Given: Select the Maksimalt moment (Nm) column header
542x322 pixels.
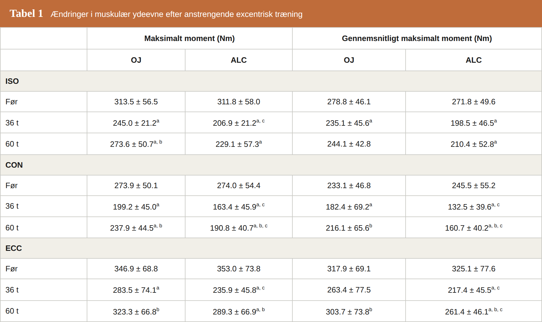Looking at the screenshot, I should coord(189,38).
